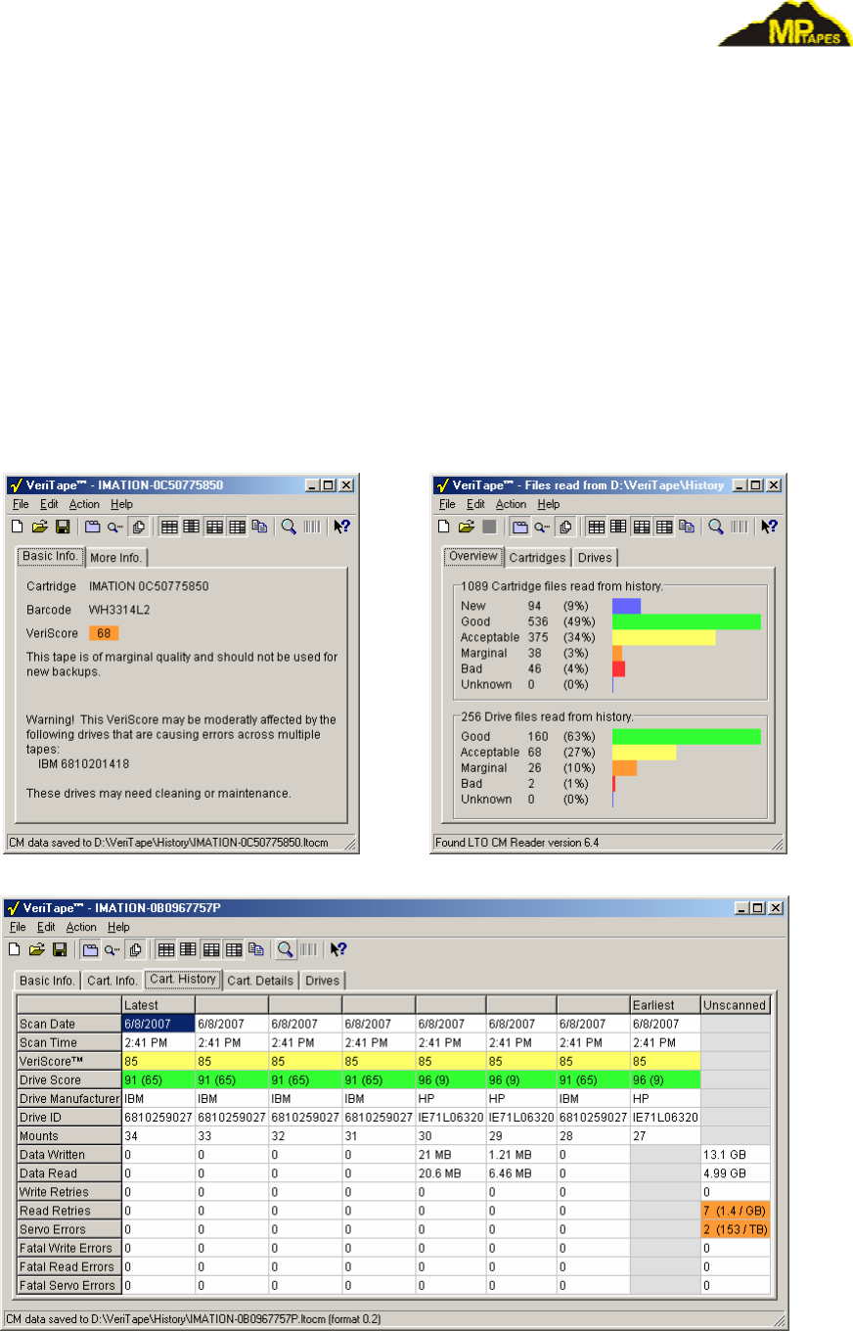This screenshot has width=853, height=1331.
Task: Click Data Written cell showing 21 MB
Action: [x=450, y=1154]
